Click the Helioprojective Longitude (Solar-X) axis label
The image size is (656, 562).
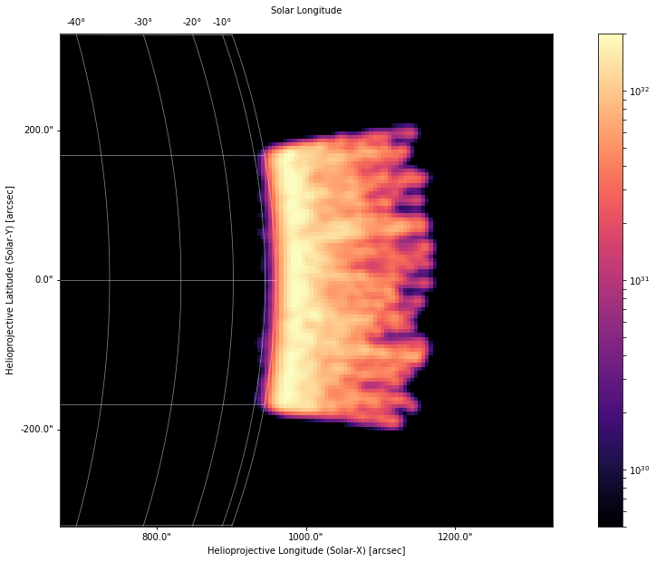(306, 550)
